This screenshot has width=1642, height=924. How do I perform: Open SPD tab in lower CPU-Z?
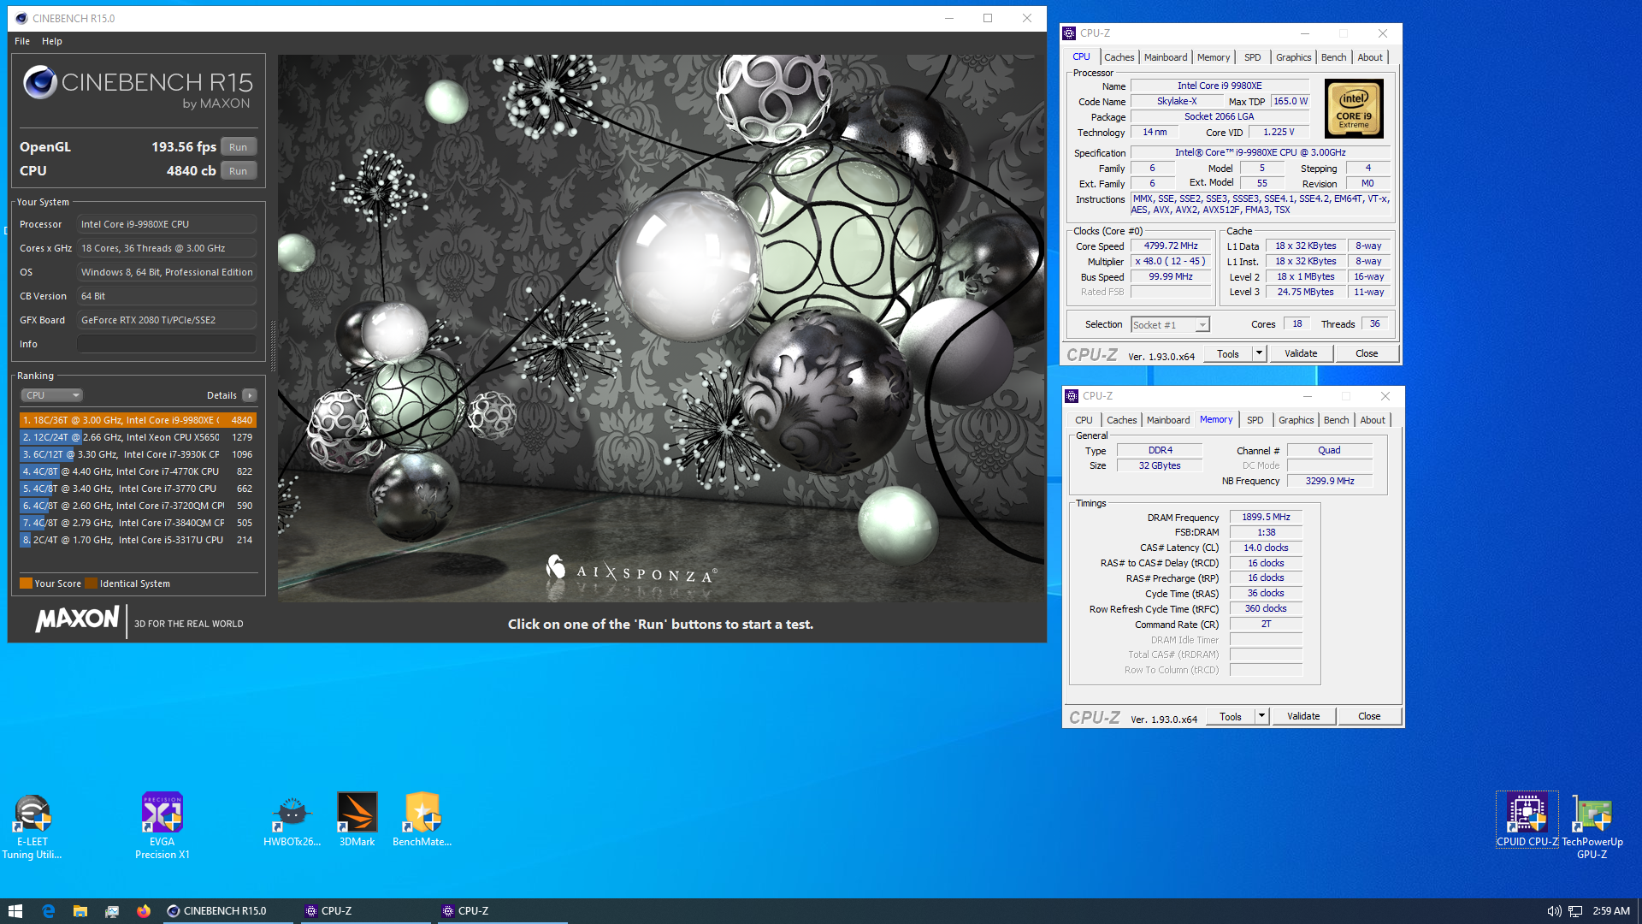tap(1255, 420)
